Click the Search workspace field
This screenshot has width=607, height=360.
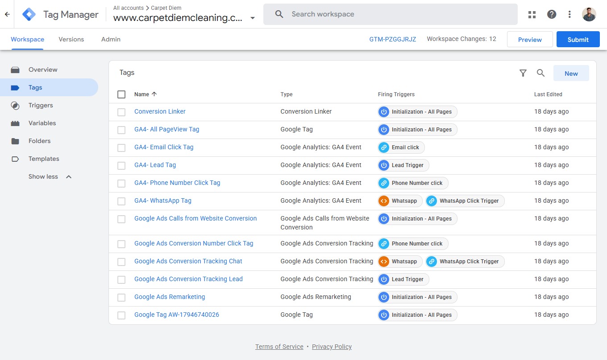point(391,14)
